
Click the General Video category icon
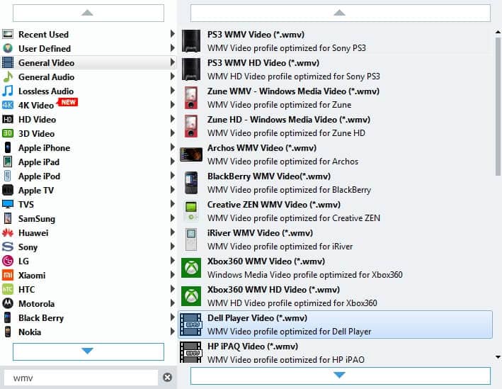[8, 63]
